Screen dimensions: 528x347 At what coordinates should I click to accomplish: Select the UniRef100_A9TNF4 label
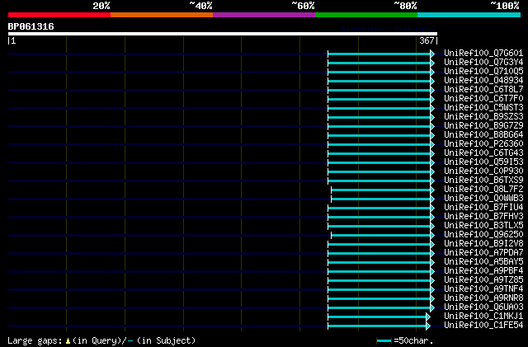tap(483, 289)
